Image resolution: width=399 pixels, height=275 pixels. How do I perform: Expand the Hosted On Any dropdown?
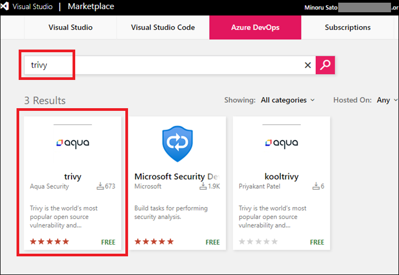pyautogui.click(x=387, y=100)
